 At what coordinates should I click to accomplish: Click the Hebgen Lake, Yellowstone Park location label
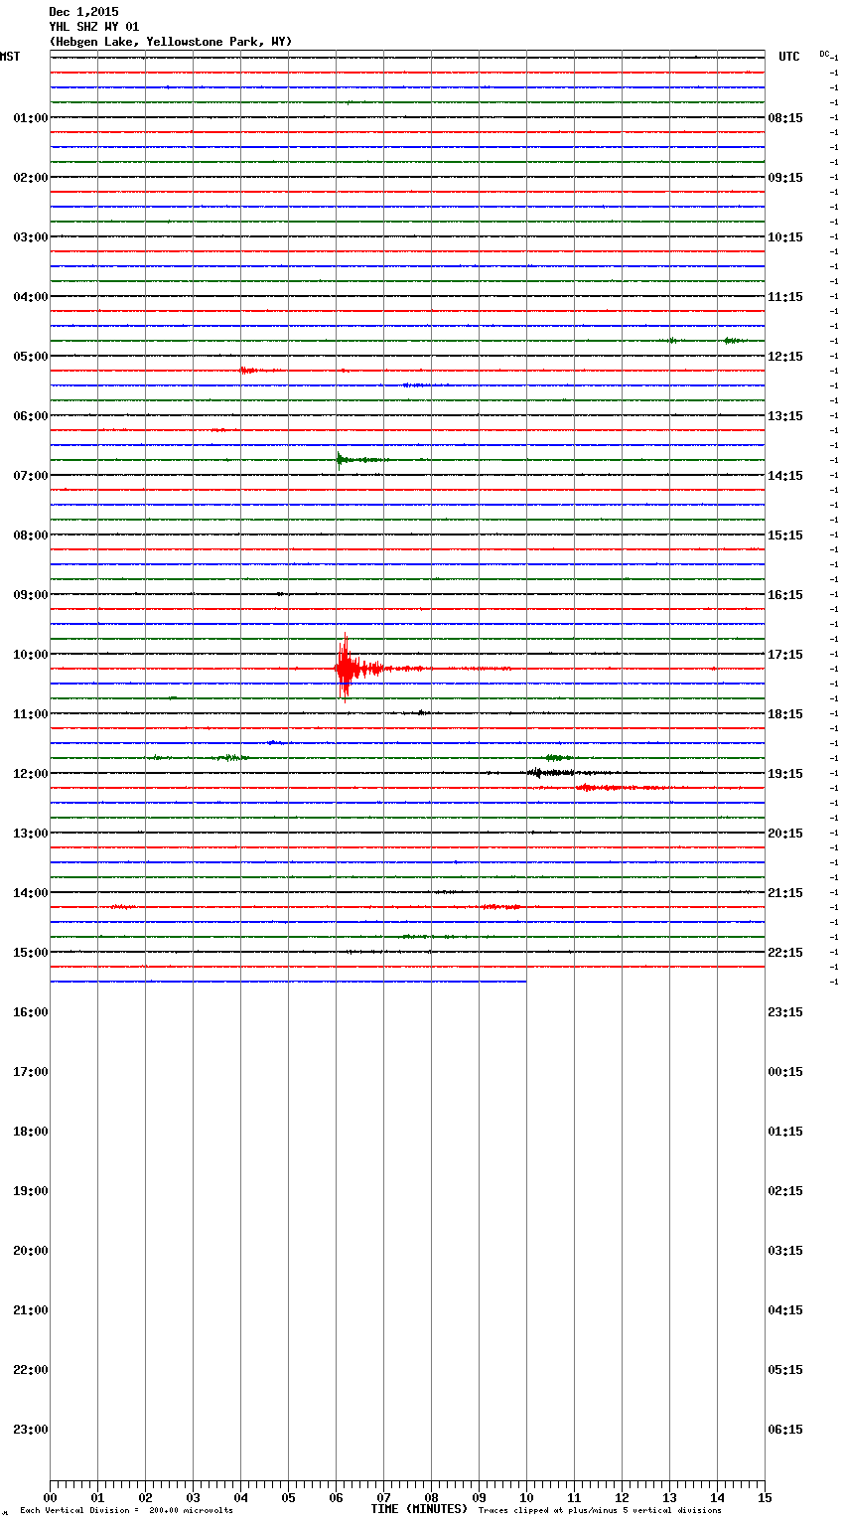pyautogui.click(x=171, y=42)
